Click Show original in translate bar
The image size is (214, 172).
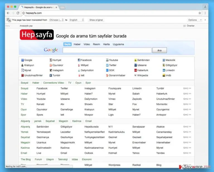(96, 20)
